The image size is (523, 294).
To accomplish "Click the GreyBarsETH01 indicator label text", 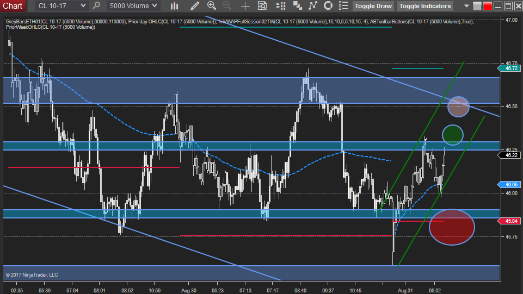I will click(x=66, y=22).
